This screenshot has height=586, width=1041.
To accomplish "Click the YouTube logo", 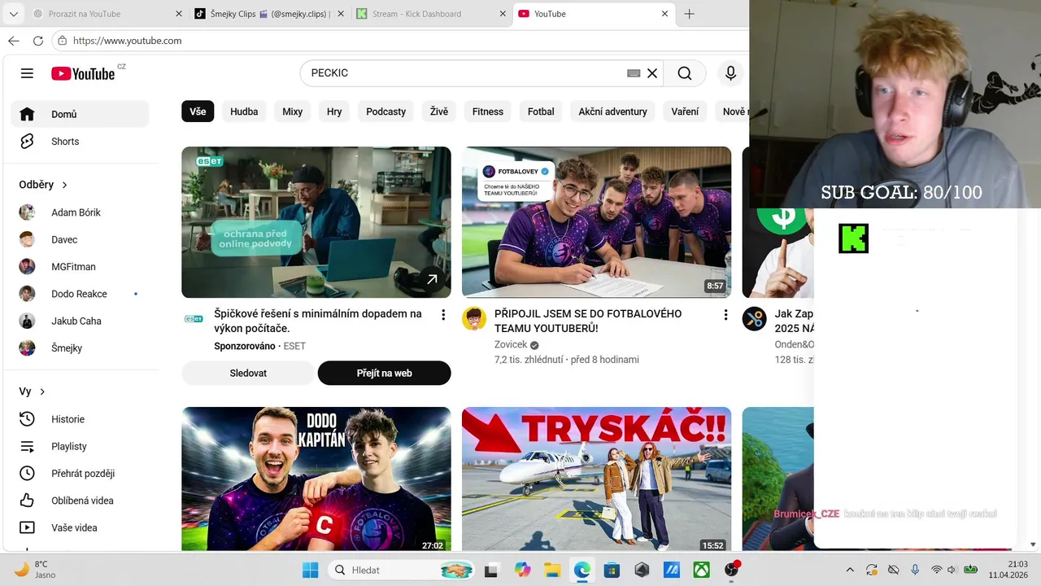I will pyautogui.click(x=83, y=73).
